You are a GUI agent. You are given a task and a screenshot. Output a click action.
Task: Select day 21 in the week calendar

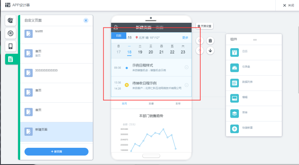[x=162, y=52]
